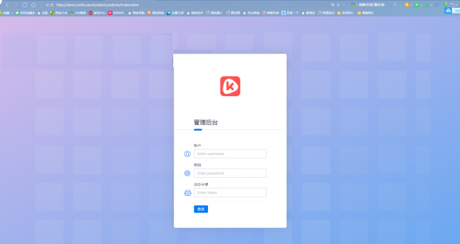Open the 百度一下 bookmark
The height and width of the screenshot is (244, 460).
(290, 13)
